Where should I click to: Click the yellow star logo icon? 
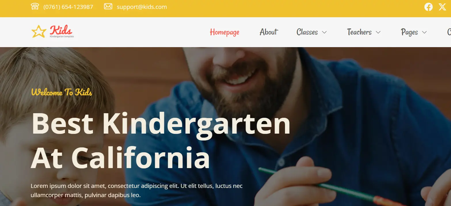[39, 31]
